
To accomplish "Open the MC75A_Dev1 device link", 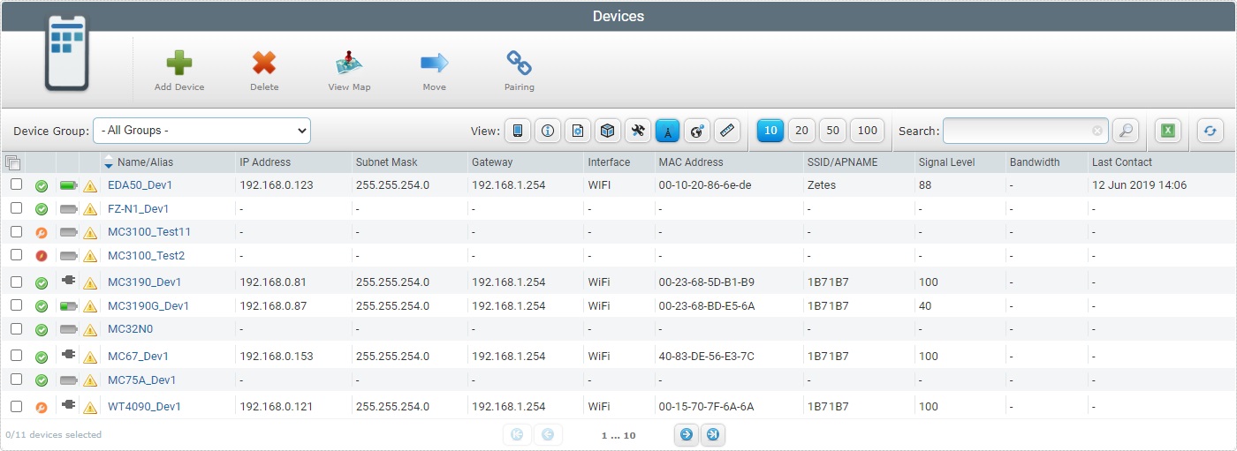I will click(x=141, y=380).
